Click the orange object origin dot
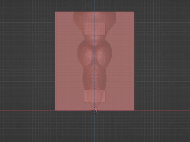Viewport: 190px width, 142px height. pyautogui.click(x=95, y=69)
